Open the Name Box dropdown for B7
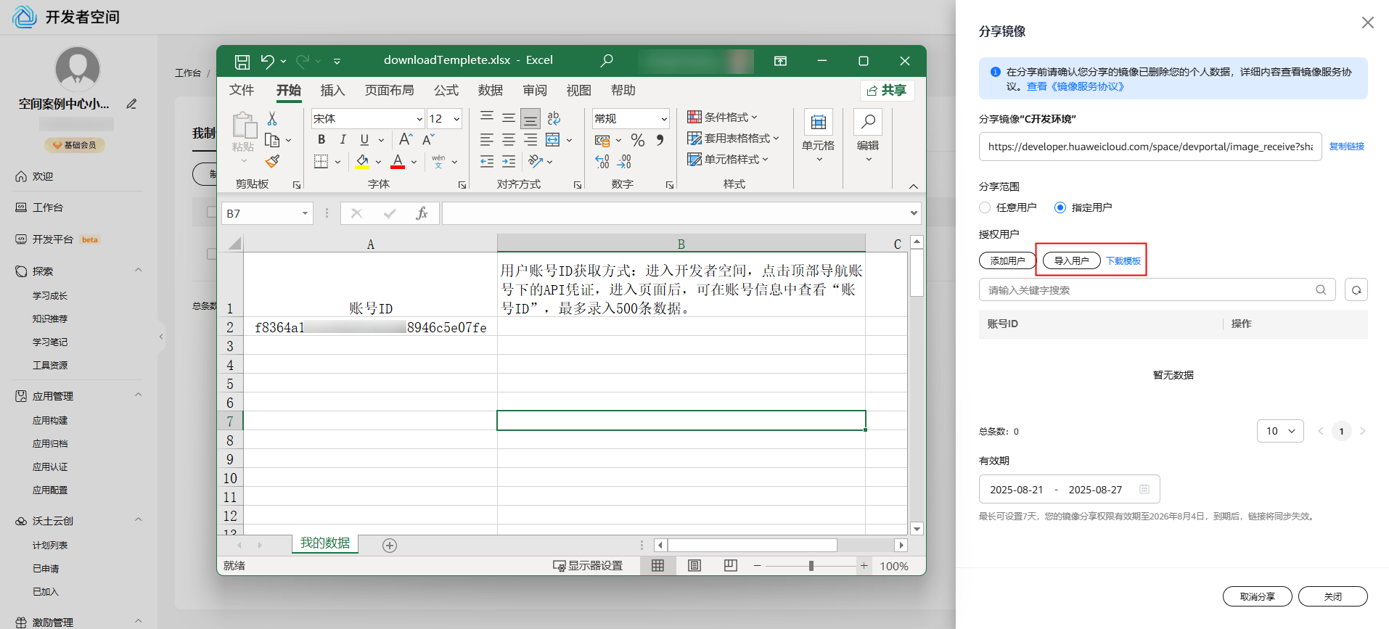1389x629 pixels. [305, 213]
